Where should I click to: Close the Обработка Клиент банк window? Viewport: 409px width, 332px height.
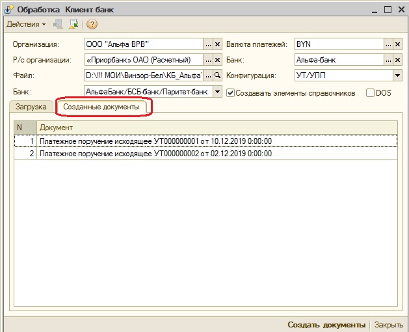pos(401,10)
